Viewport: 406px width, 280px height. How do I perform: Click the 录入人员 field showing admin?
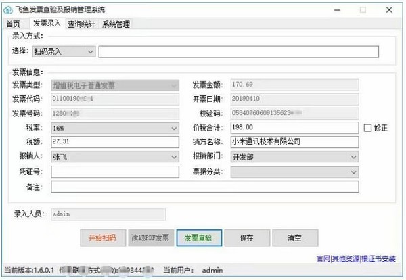coord(108,214)
